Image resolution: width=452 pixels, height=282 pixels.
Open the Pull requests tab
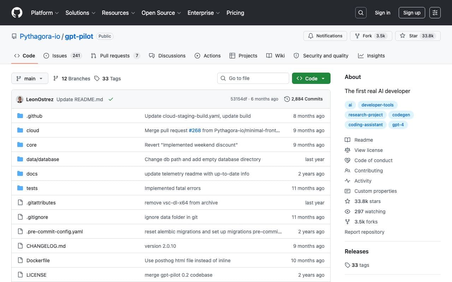[115, 56]
